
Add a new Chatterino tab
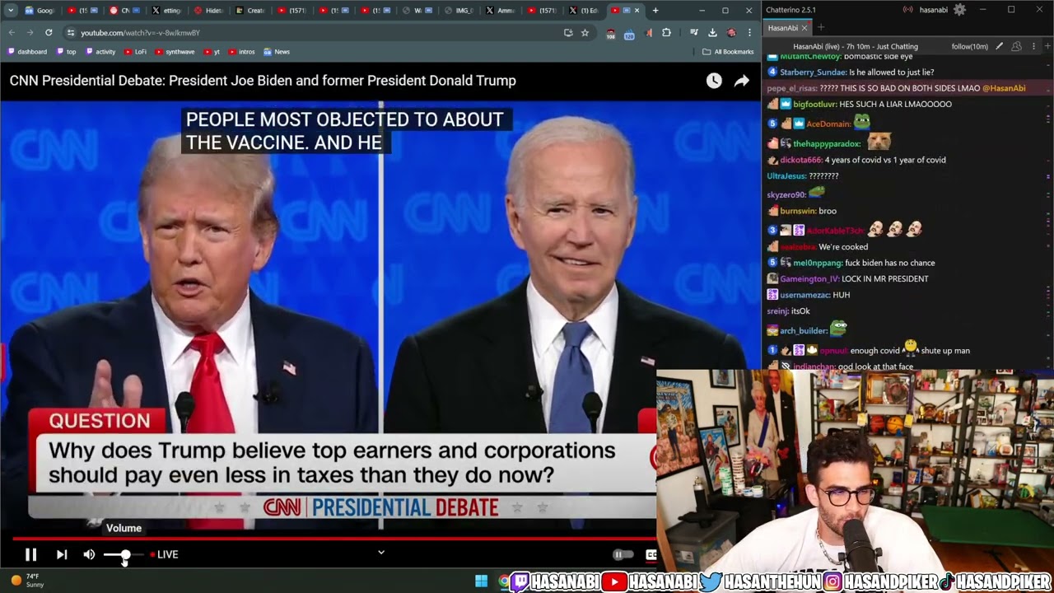click(x=821, y=28)
